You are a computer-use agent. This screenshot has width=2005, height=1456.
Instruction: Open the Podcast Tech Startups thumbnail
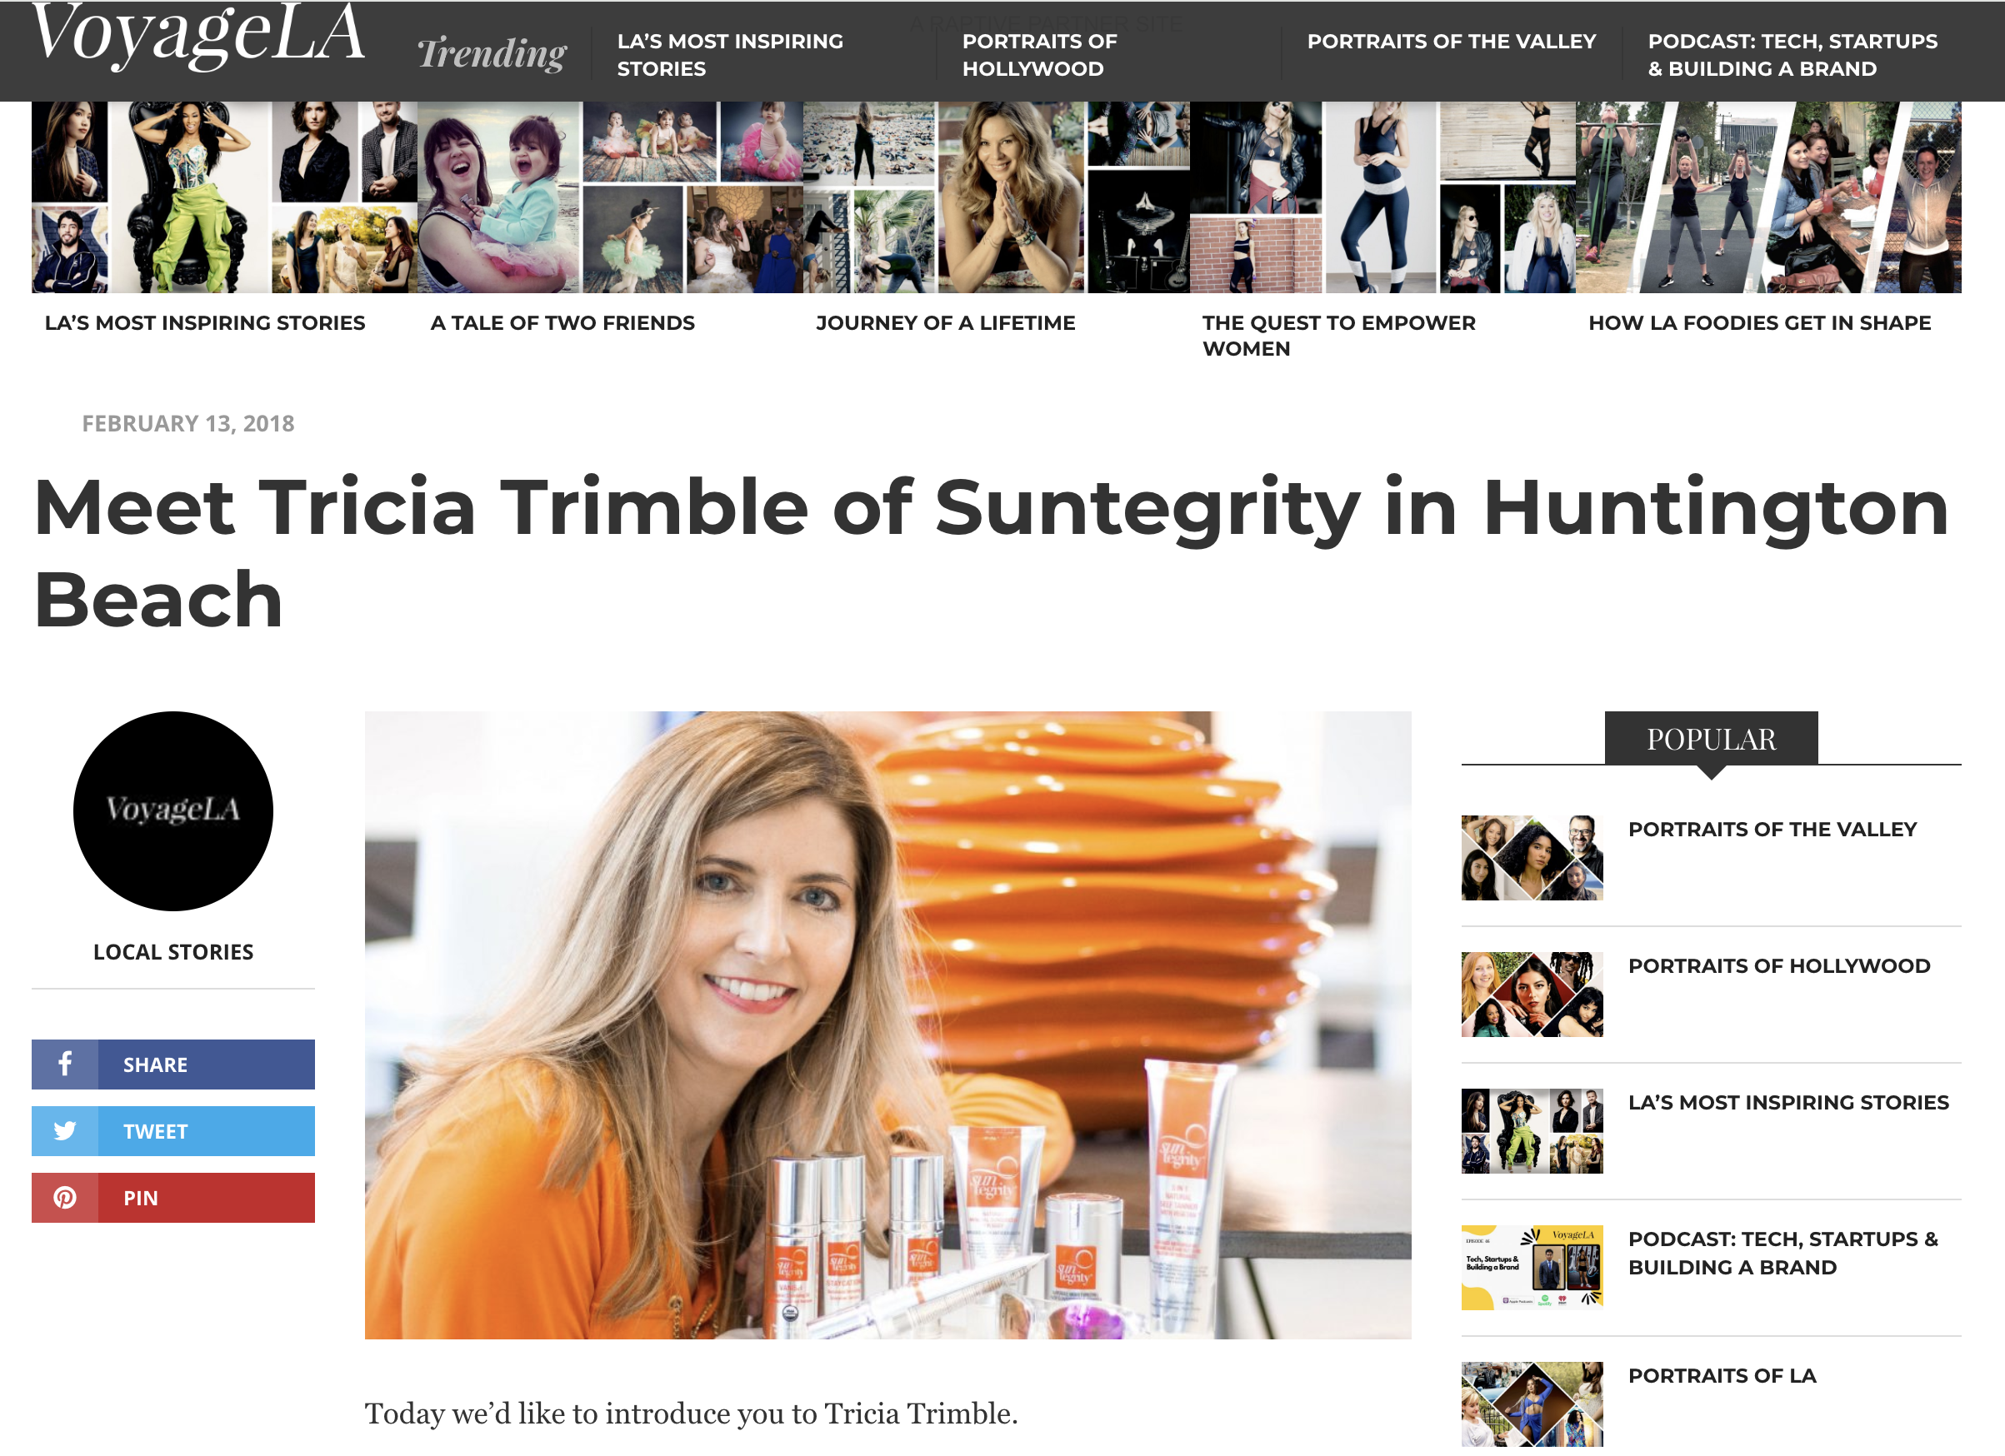coord(1531,1267)
